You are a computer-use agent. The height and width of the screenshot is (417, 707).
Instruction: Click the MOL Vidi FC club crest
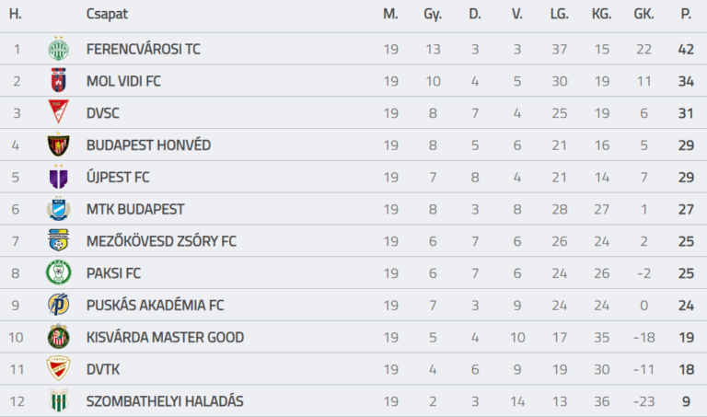59,81
